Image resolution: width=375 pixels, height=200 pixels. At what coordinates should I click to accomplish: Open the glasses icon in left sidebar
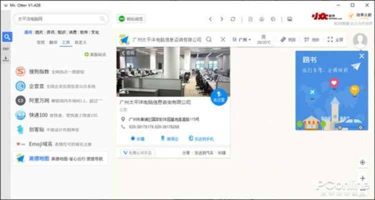[x=5, y=48]
